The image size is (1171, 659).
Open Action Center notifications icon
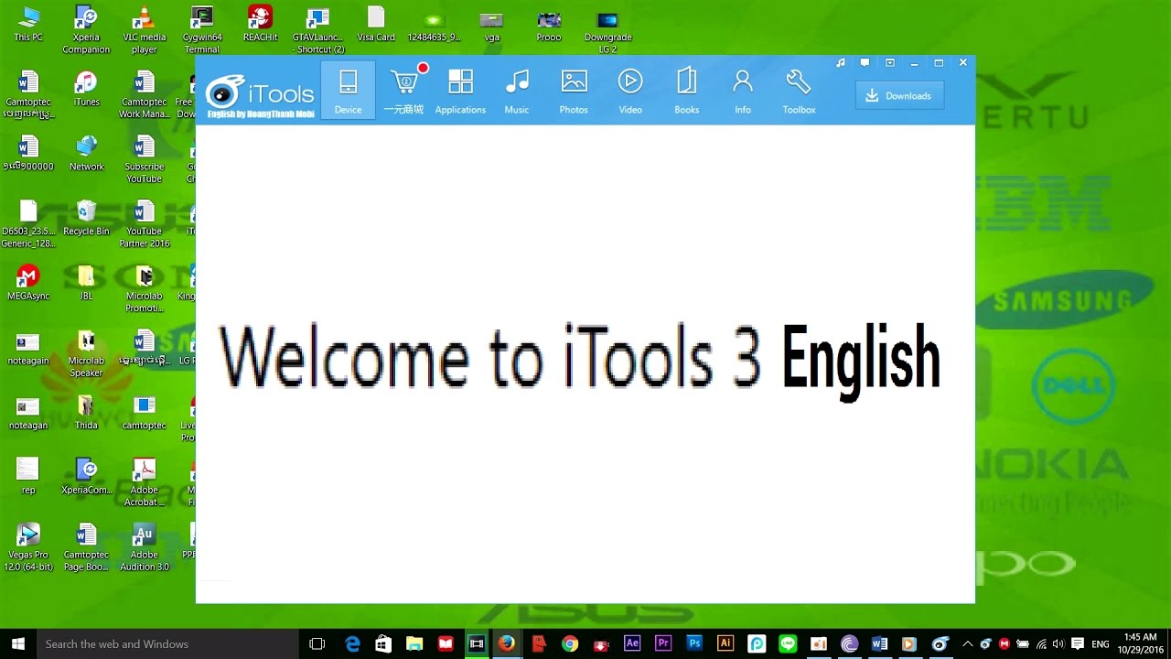(x=1078, y=643)
